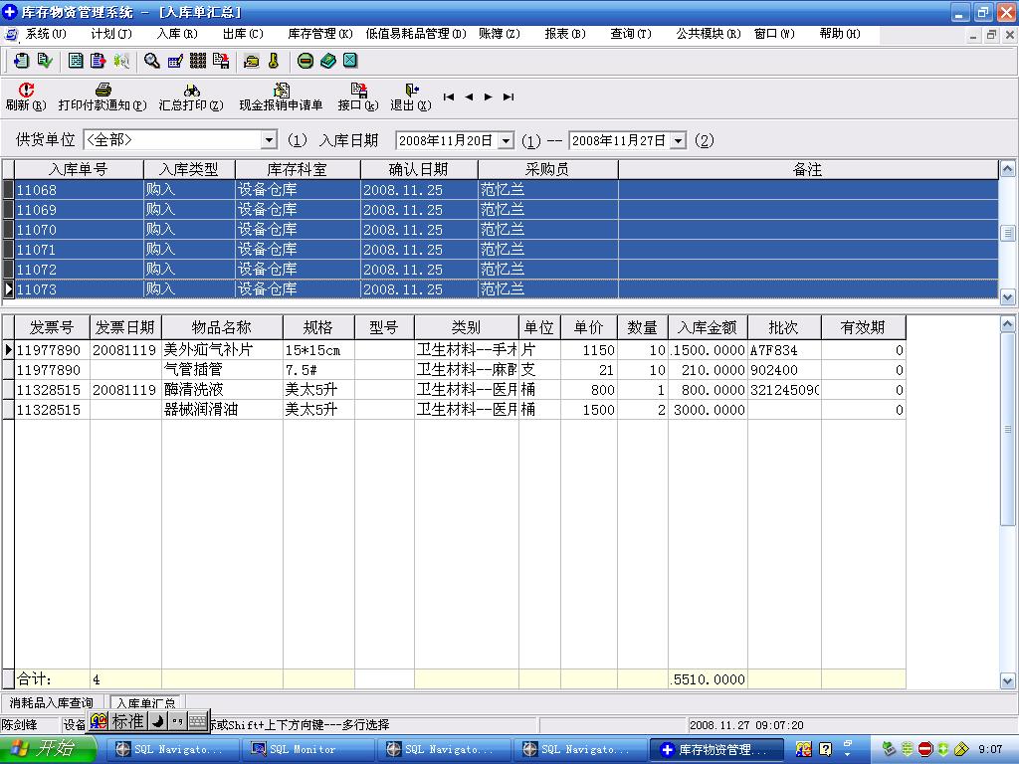Open the 公共模块(R) menu

tap(708, 33)
